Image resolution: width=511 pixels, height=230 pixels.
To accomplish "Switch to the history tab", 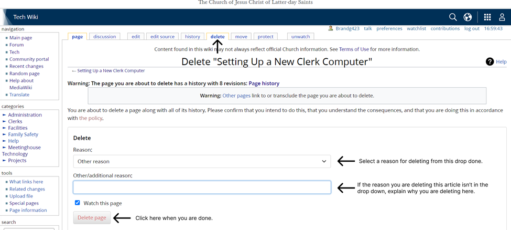I will (192, 37).
